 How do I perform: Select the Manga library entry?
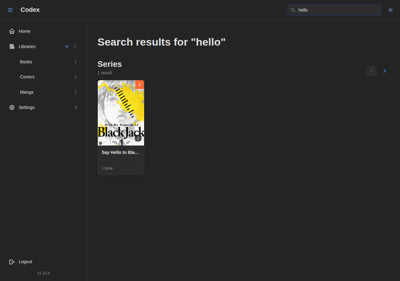pyautogui.click(x=27, y=92)
